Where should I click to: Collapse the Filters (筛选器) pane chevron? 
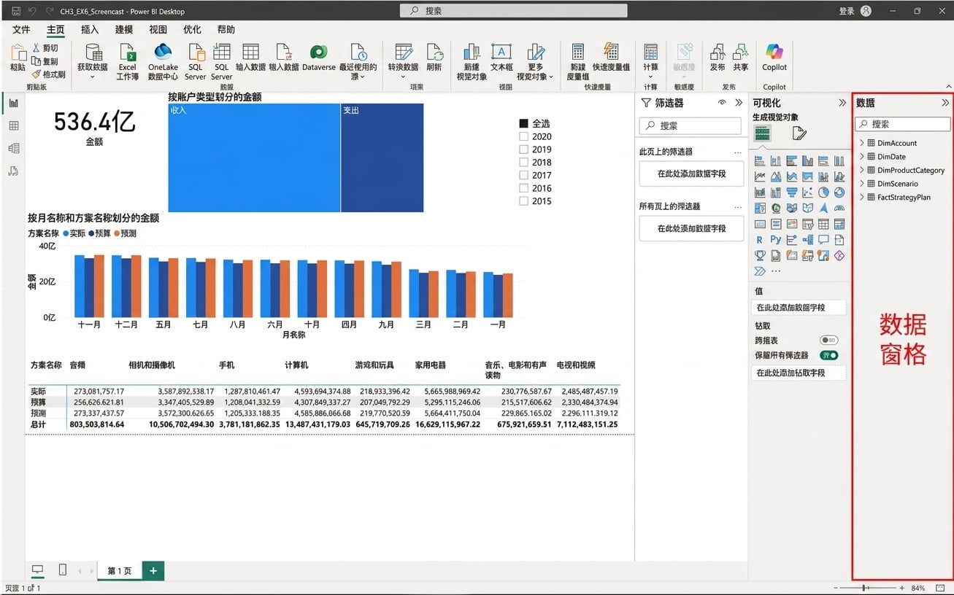[x=739, y=103]
